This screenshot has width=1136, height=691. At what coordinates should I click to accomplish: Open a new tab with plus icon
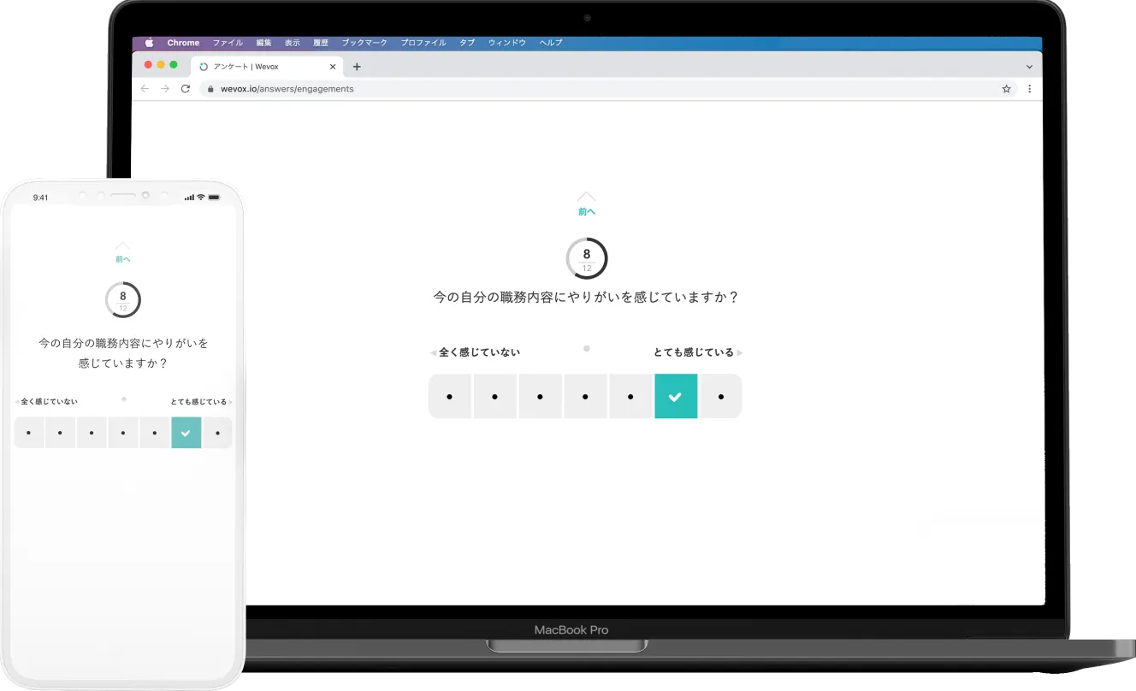[357, 67]
